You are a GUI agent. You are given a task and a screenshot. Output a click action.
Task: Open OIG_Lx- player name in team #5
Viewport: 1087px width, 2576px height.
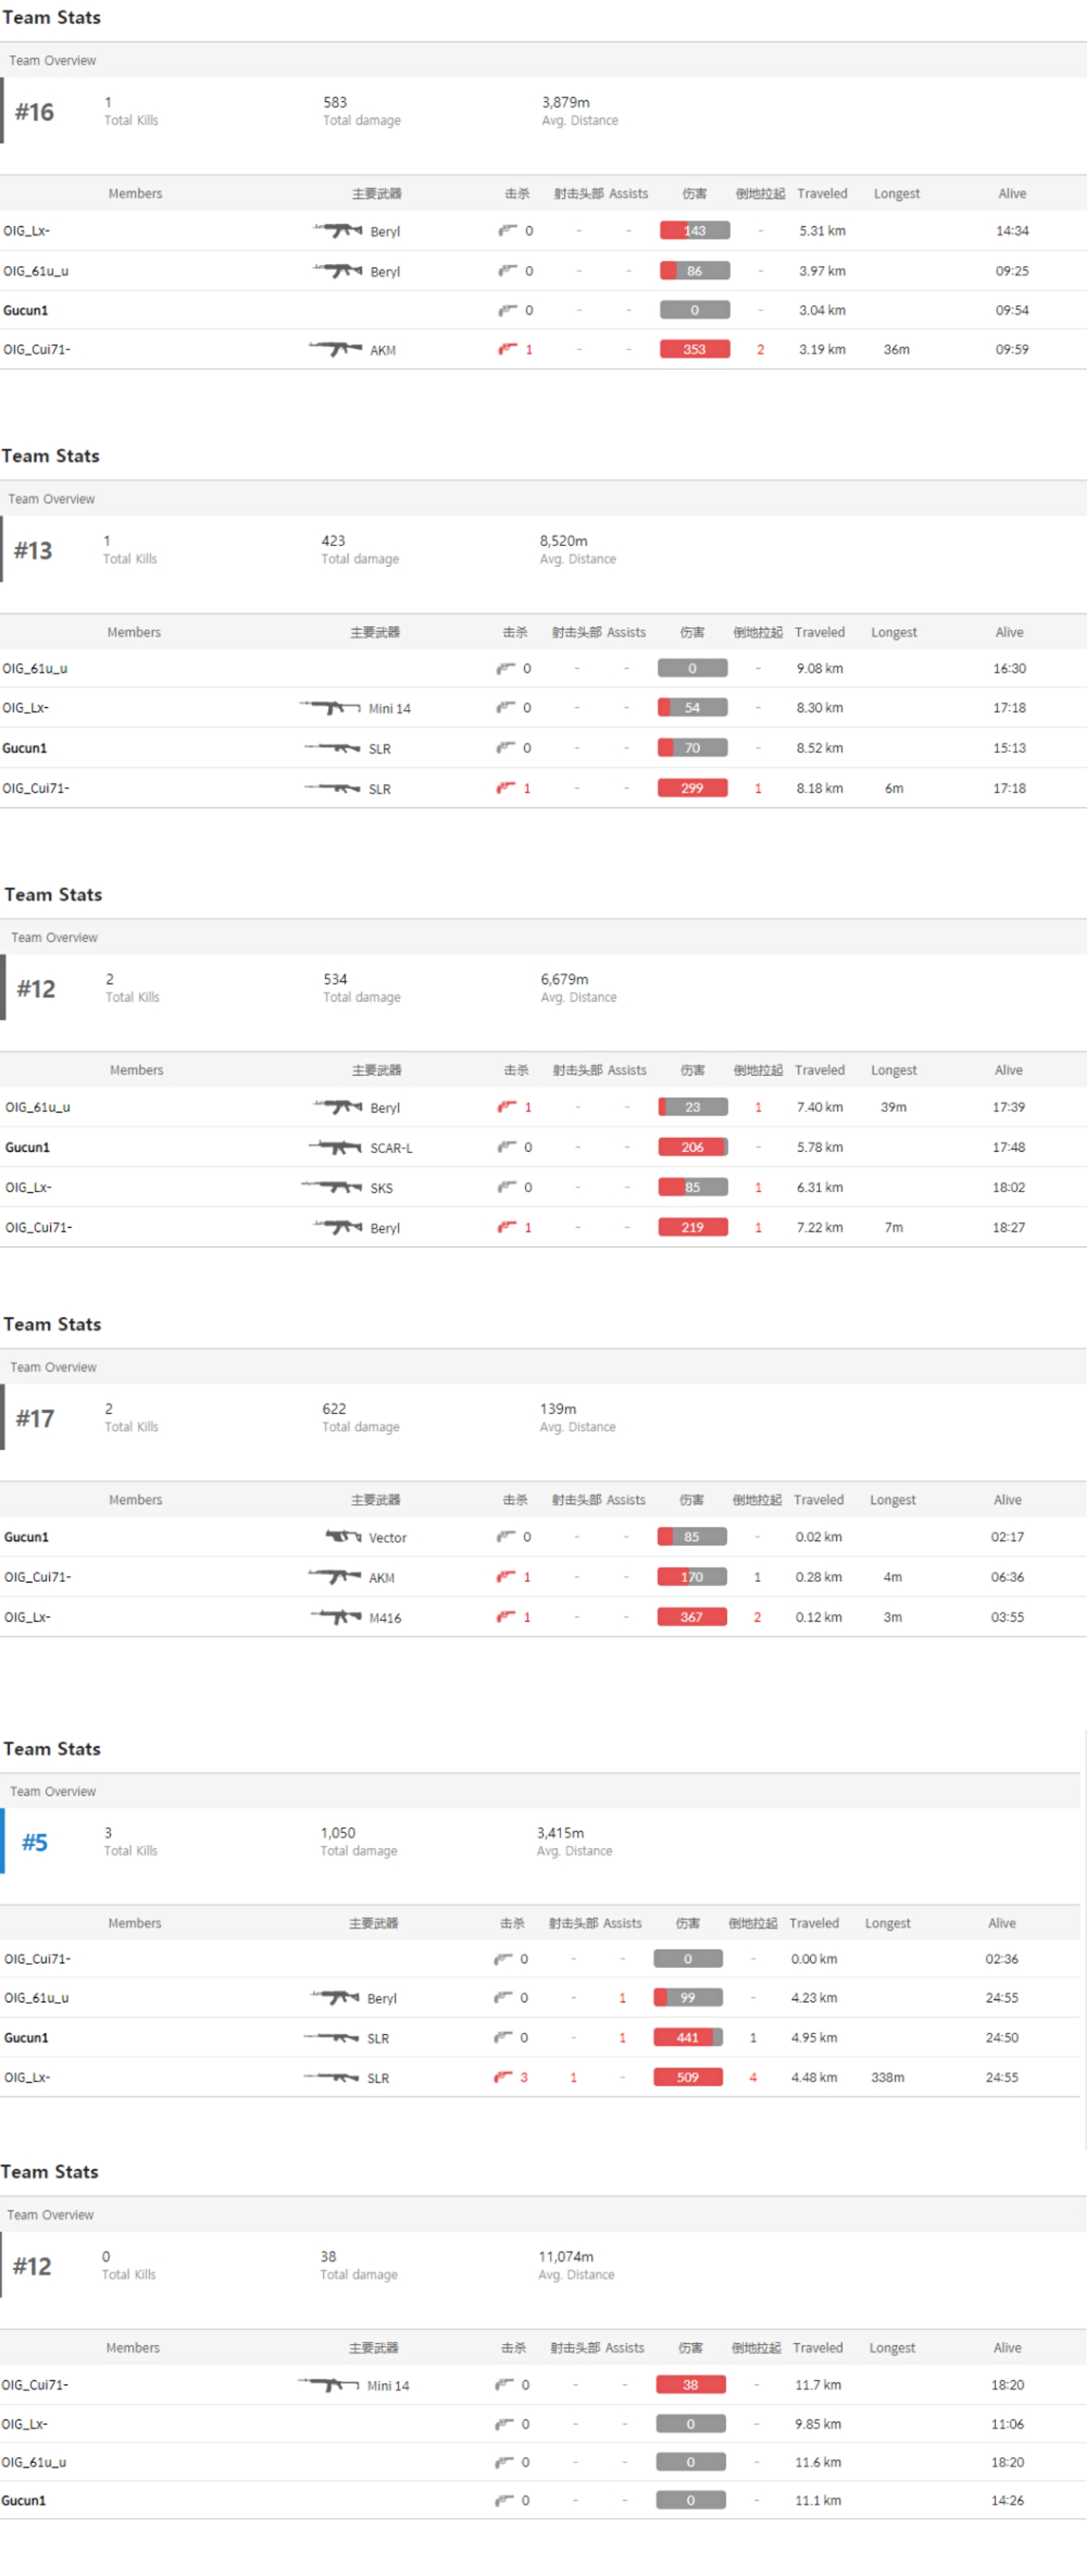pos(27,2077)
